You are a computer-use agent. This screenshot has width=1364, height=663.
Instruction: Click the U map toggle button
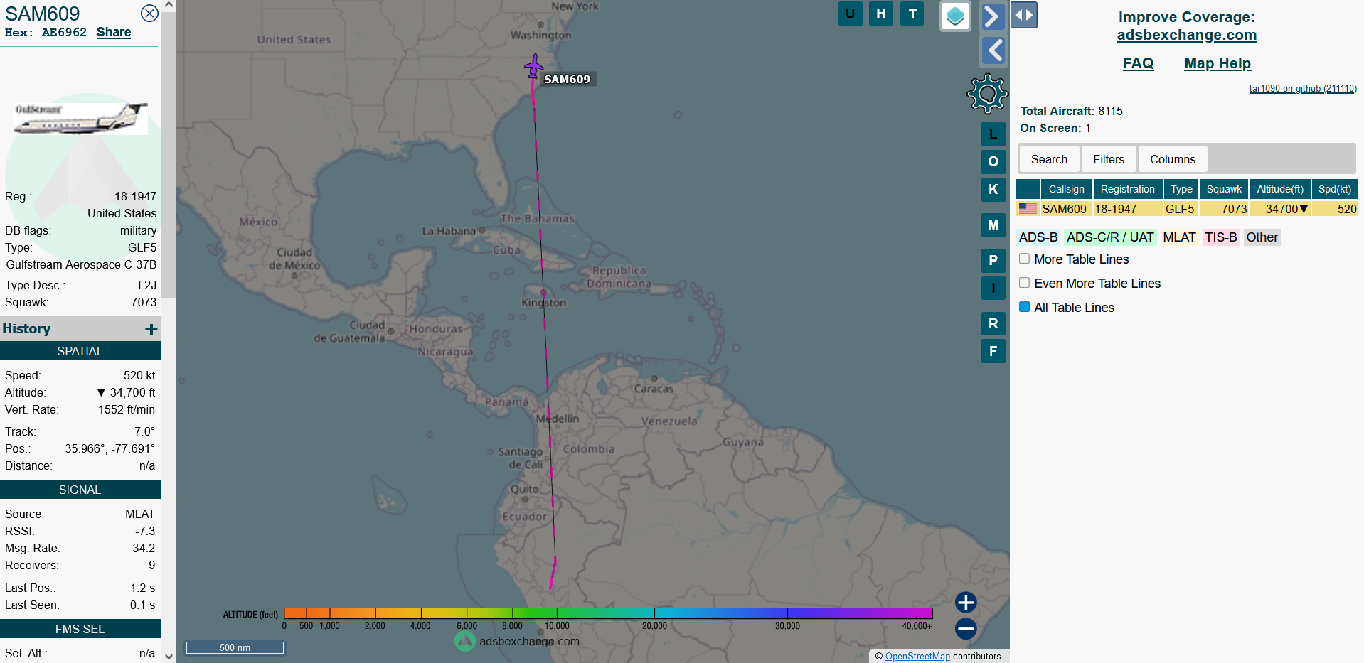(x=850, y=14)
